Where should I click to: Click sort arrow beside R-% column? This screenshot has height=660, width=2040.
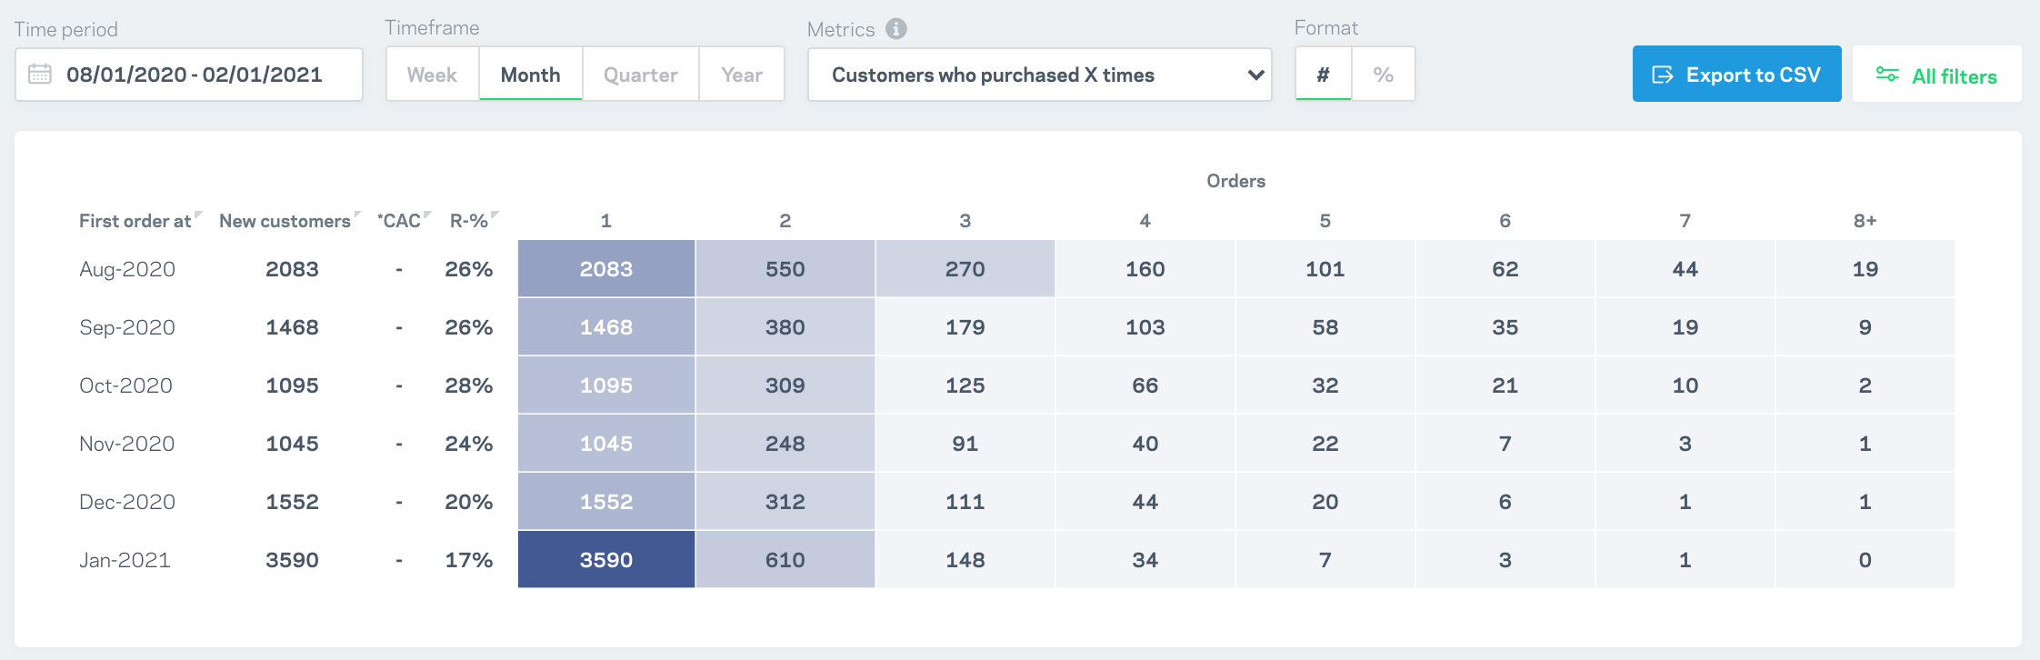coord(495,215)
